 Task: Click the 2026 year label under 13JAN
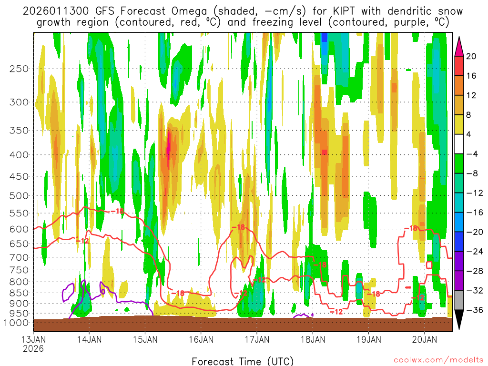pyautogui.click(x=33, y=348)
